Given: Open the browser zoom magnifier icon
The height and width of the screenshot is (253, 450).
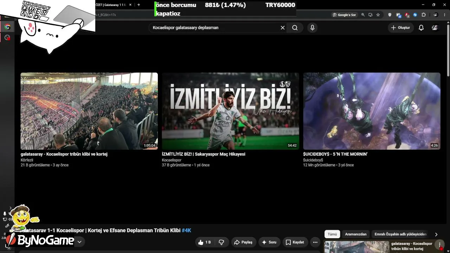Looking at the screenshot, I should point(363,15).
